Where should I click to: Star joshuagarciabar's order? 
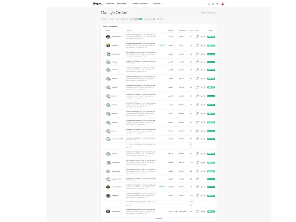103,187
